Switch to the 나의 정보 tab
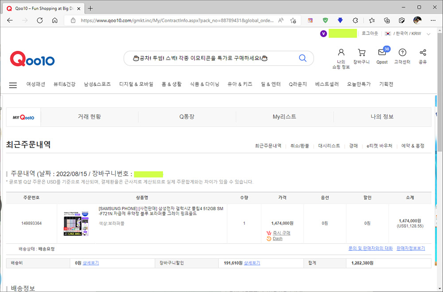The height and width of the screenshot is (292, 443). [x=382, y=117]
